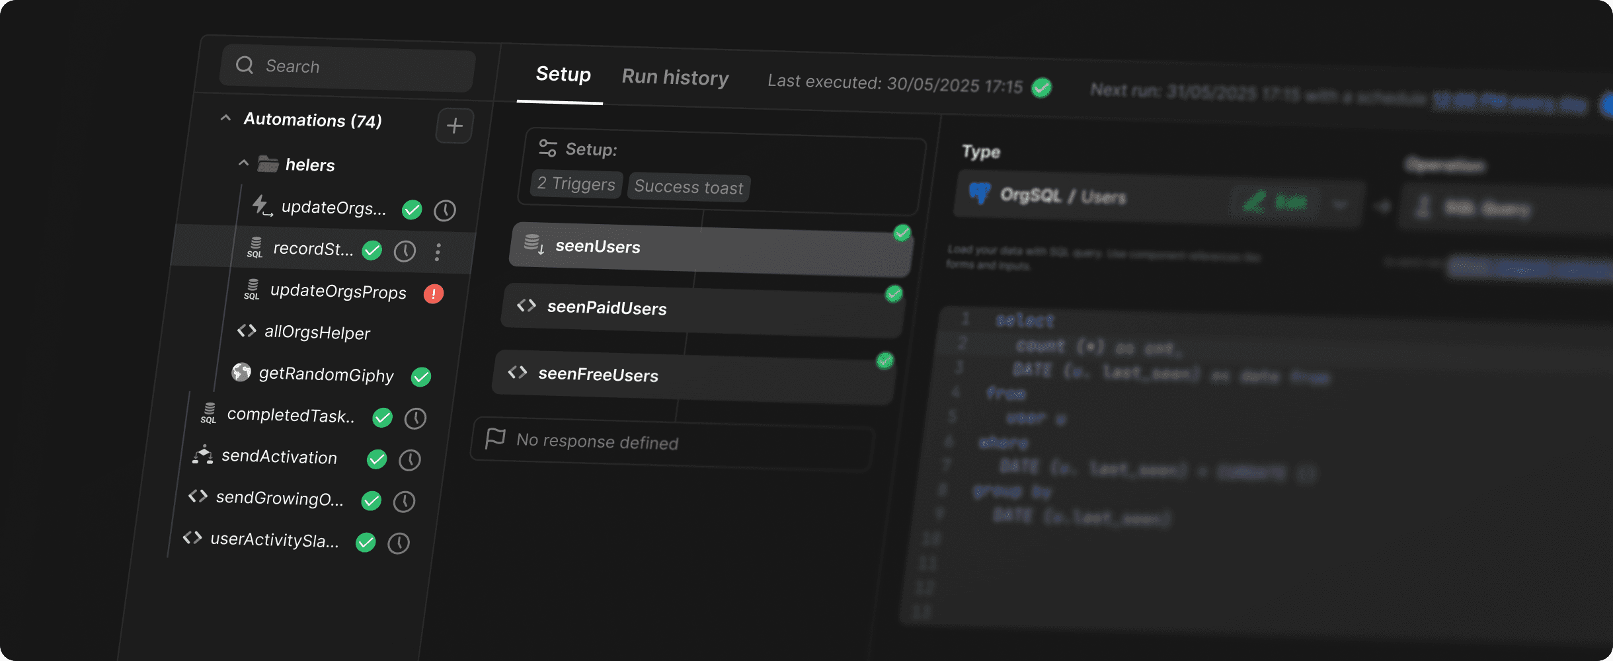
Task: Click the schedule clock icon on completedTask..
Action: coord(415,418)
